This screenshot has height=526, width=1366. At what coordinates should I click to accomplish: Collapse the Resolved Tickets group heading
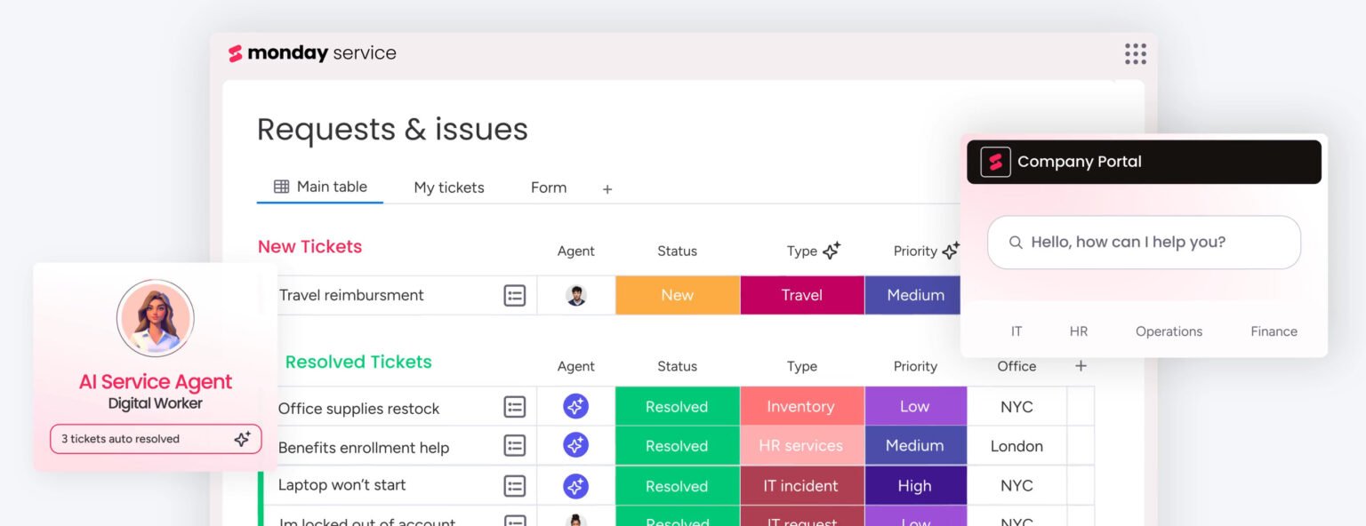click(358, 362)
